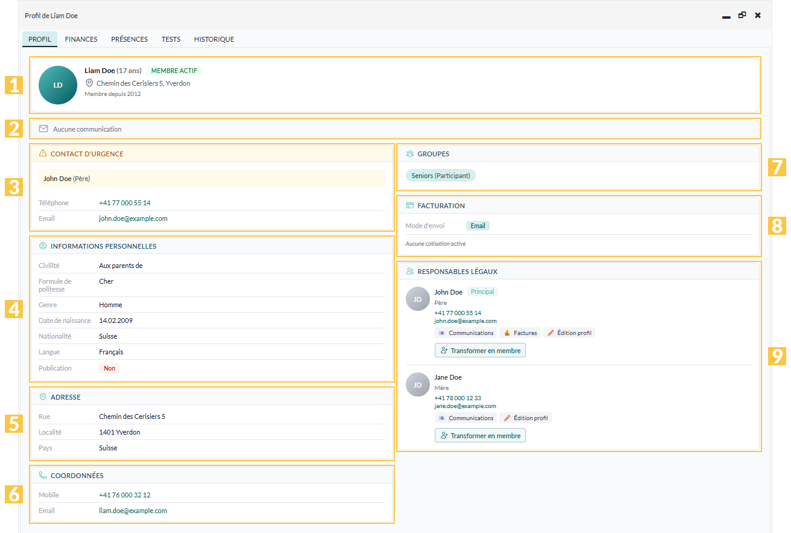Switch to the FINANCES tab
Screen dimensions: 791x533
click(81, 39)
